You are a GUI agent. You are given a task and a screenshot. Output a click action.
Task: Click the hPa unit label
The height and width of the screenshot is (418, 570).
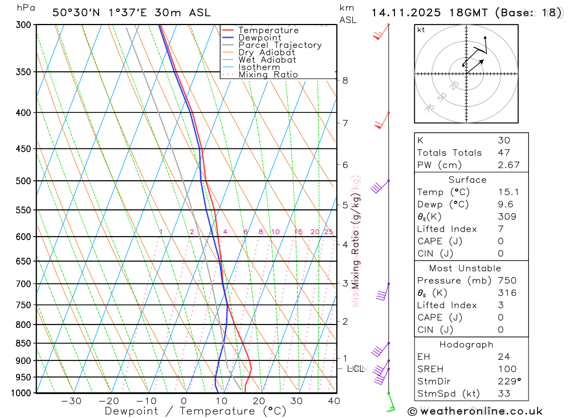[x=26, y=8]
